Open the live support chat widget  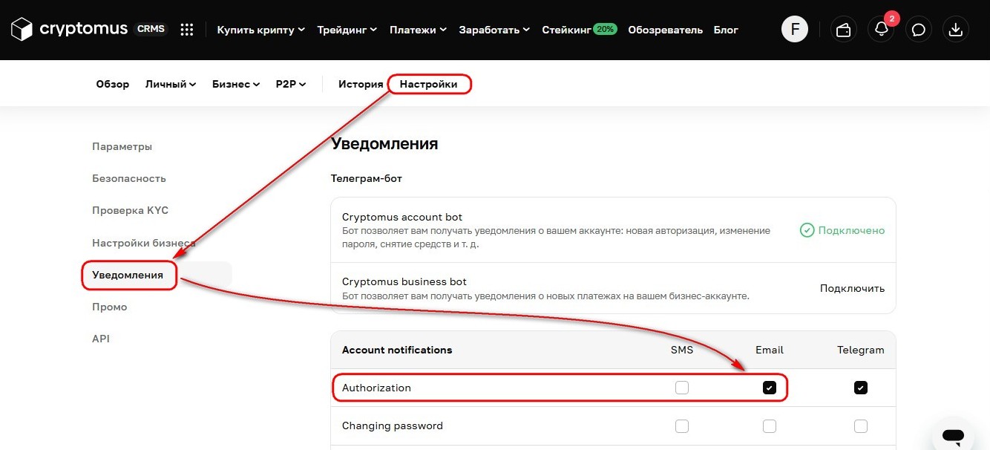click(x=953, y=436)
